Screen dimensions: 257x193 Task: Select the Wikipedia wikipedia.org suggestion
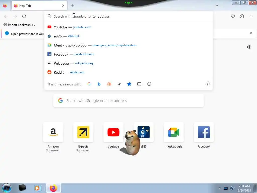(128, 63)
